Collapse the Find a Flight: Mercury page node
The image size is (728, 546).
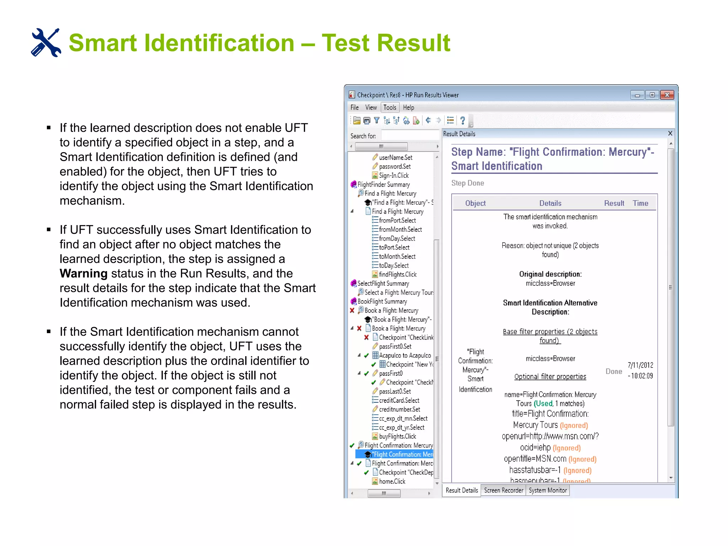tap(352, 211)
